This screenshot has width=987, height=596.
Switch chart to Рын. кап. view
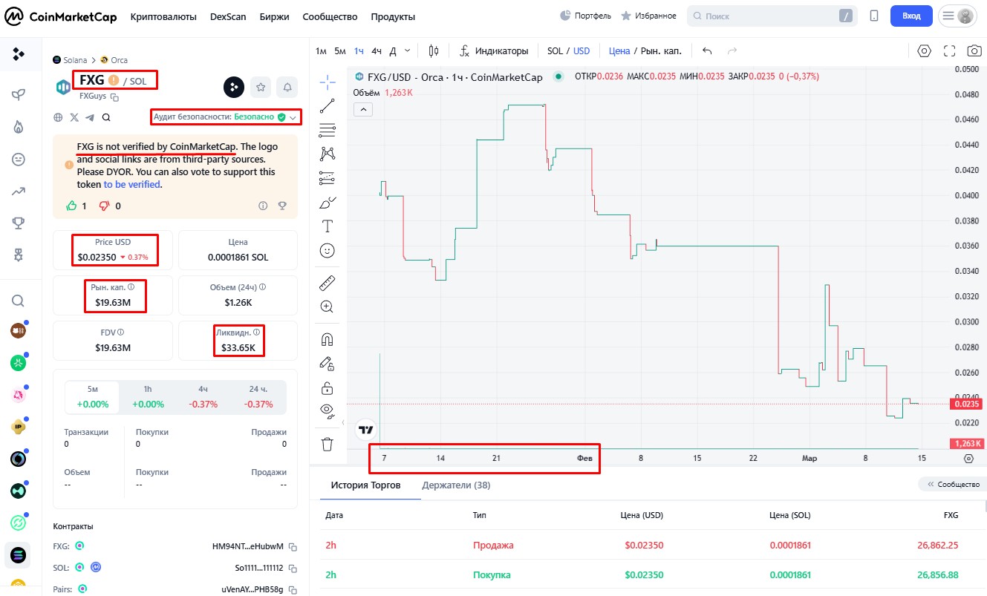(661, 50)
